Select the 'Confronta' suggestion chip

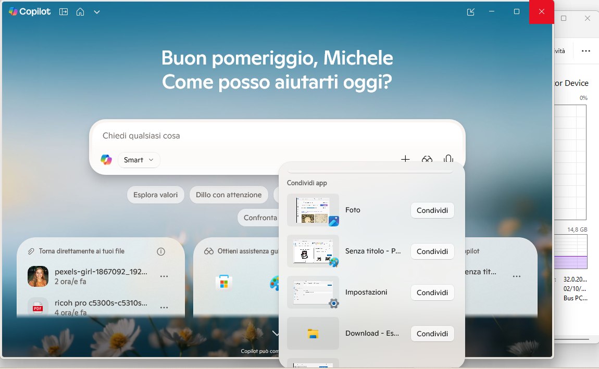coord(260,218)
